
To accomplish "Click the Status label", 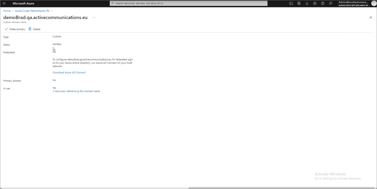I will 7,45.
